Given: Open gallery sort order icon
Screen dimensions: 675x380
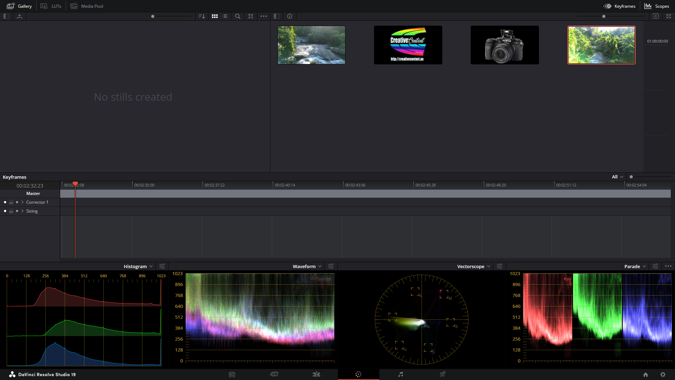Looking at the screenshot, I should pyautogui.click(x=202, y=16).
